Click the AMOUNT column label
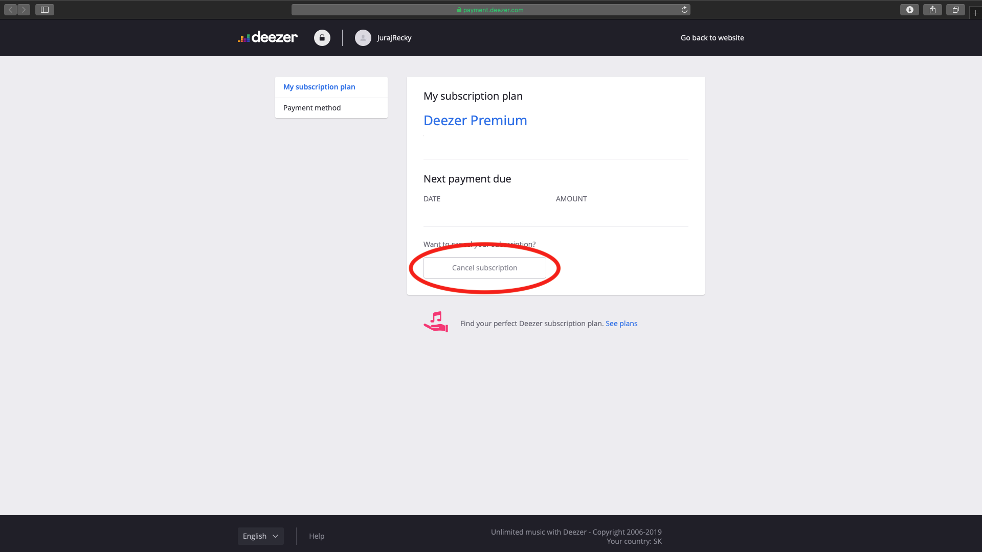Screen dimensions: 982x552 coord(571,199)
